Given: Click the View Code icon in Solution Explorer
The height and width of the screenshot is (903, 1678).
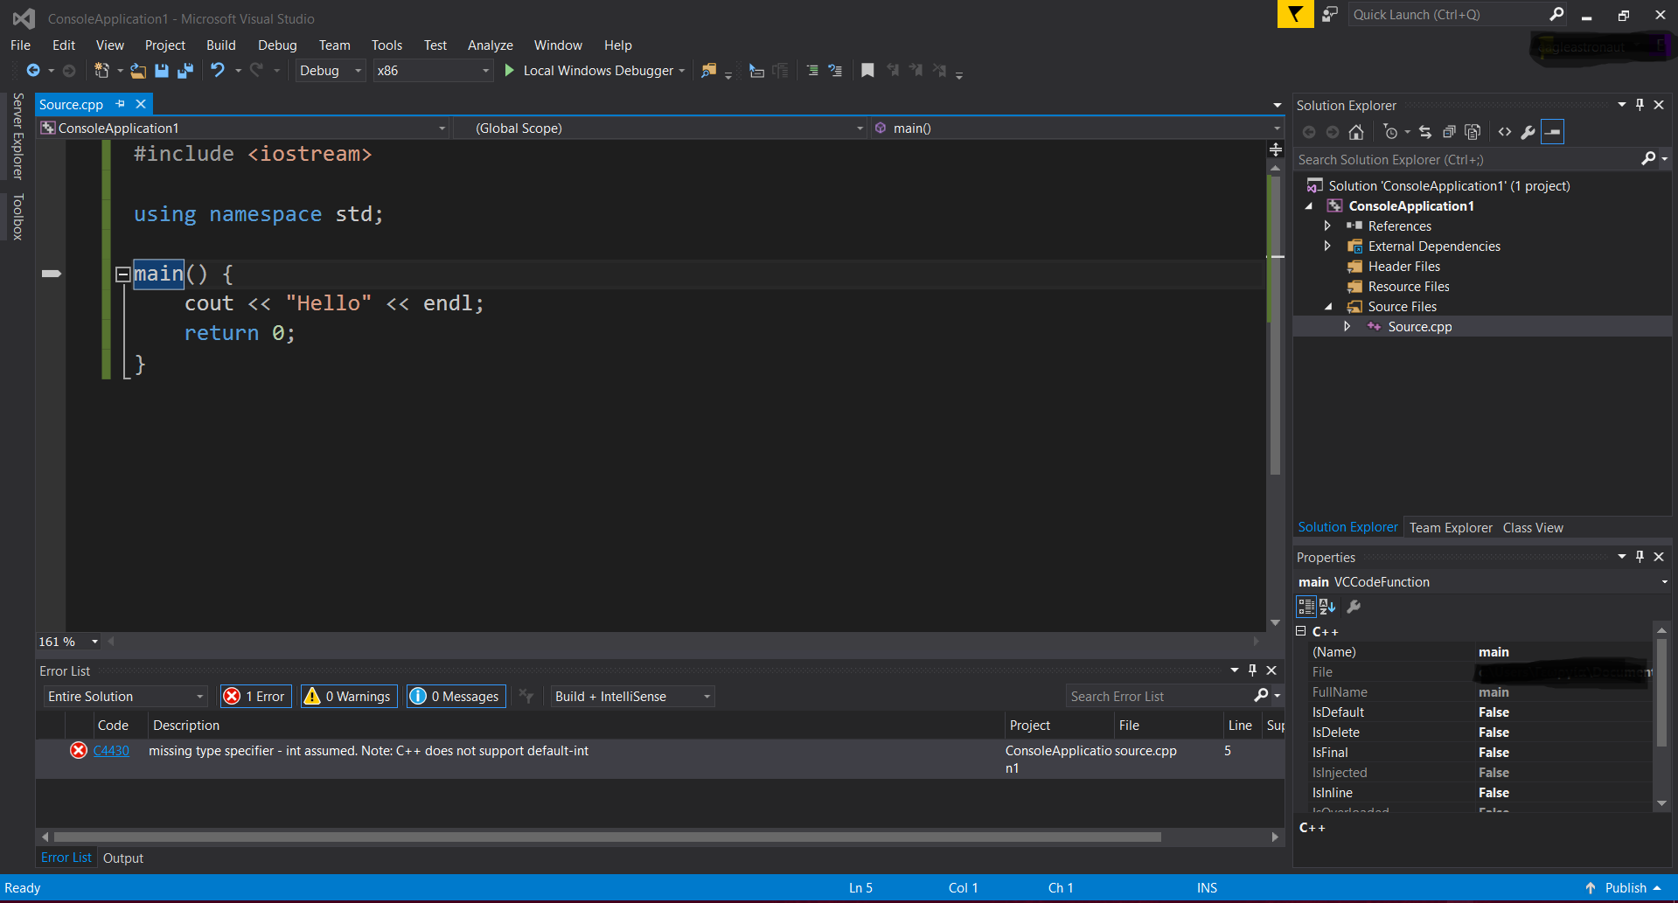Looking at the screenshot, I should pyautogui.click(x=1505, y=132).
